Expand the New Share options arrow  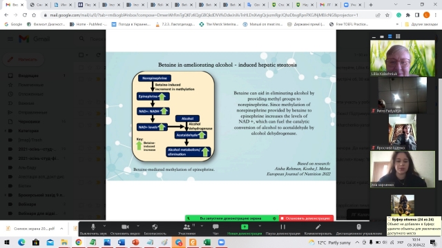tap(260, 226)
